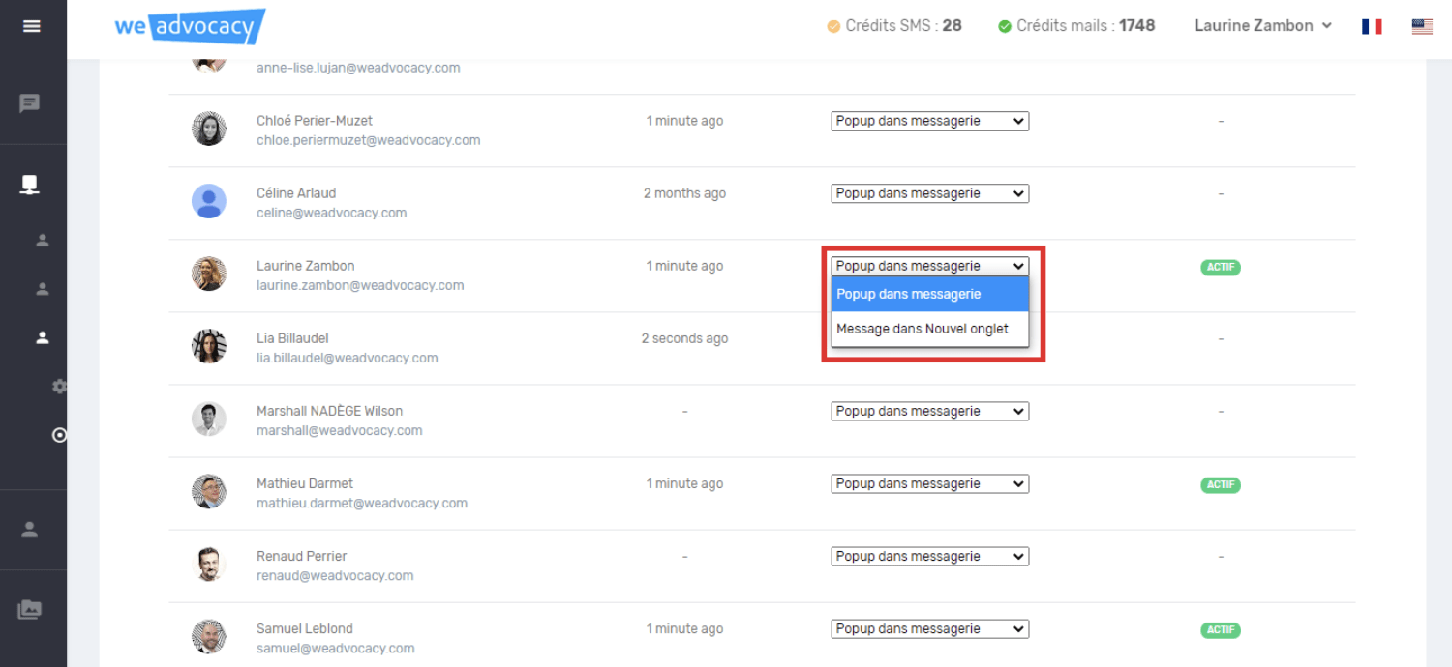Click the name Laurine Zambon in the list
The width and height of the screenshot is (1452, 667).
(x=306, y=266)
